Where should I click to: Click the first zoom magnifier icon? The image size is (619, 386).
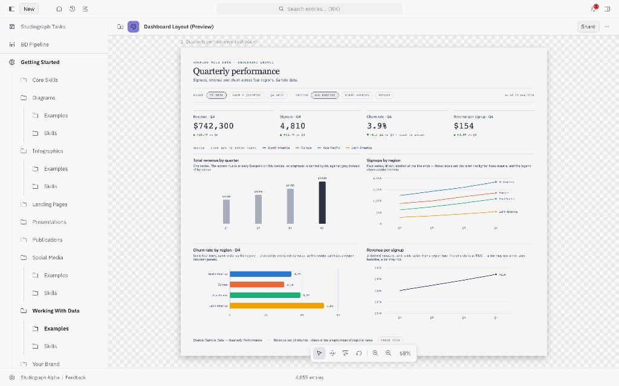coord(375,353)
